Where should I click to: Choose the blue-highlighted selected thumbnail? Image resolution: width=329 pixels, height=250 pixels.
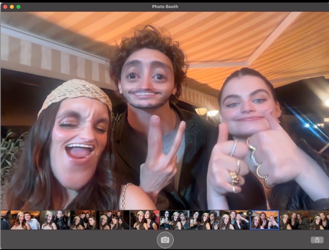(264, 220)
